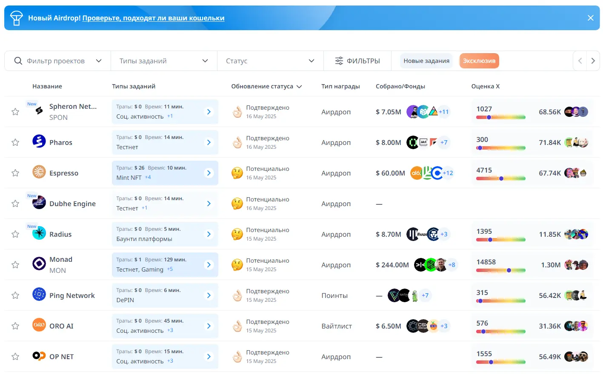Click the Собрано/Фонды column header
The image size is (603, 374).
click(400, 86)
